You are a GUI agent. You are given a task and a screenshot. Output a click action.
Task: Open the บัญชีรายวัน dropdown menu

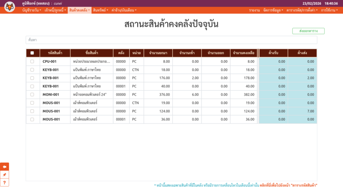31,10
